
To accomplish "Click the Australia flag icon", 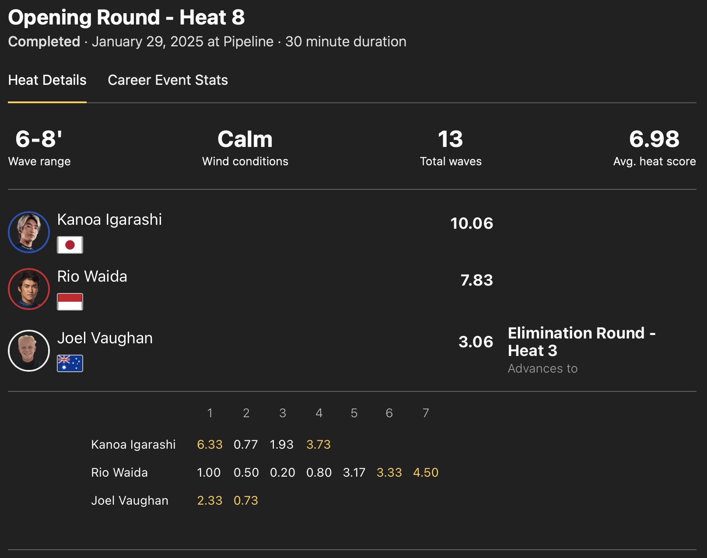I will [70, 363].
